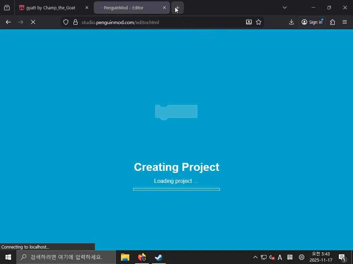The width and height of the screenshot is (353, 264).
Task: Open the Firefox View icon
Action: click(7, 8)
